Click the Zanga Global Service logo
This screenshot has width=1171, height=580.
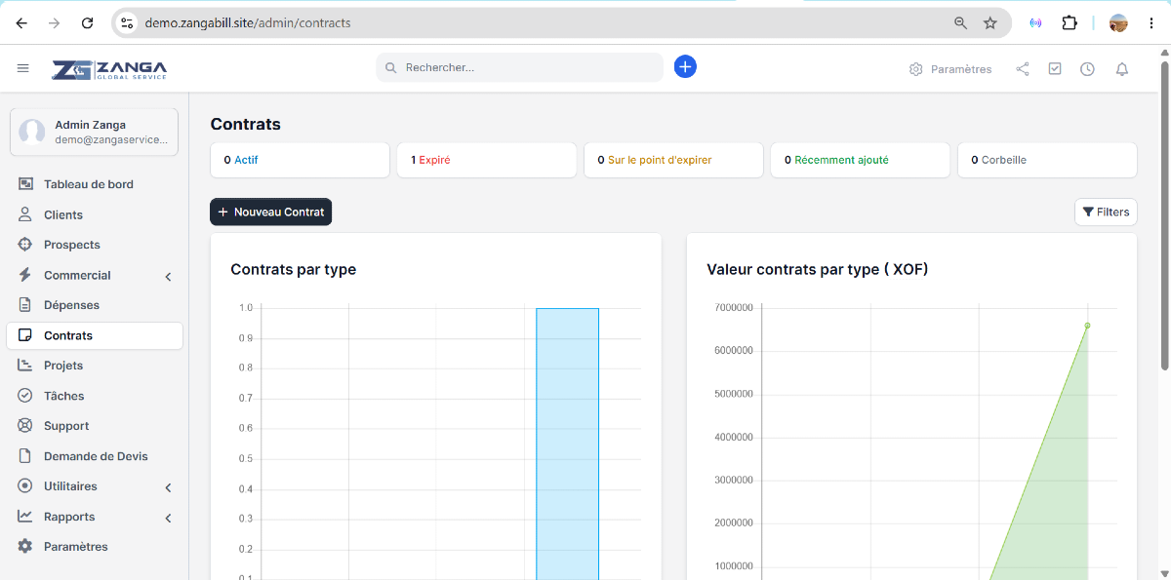pos(109,69)
